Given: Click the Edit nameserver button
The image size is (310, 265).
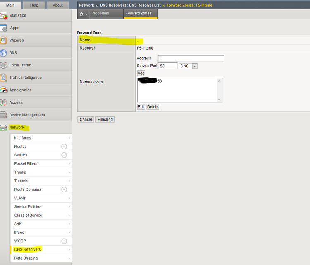Looking at the screenshot, I should point(141,107).
